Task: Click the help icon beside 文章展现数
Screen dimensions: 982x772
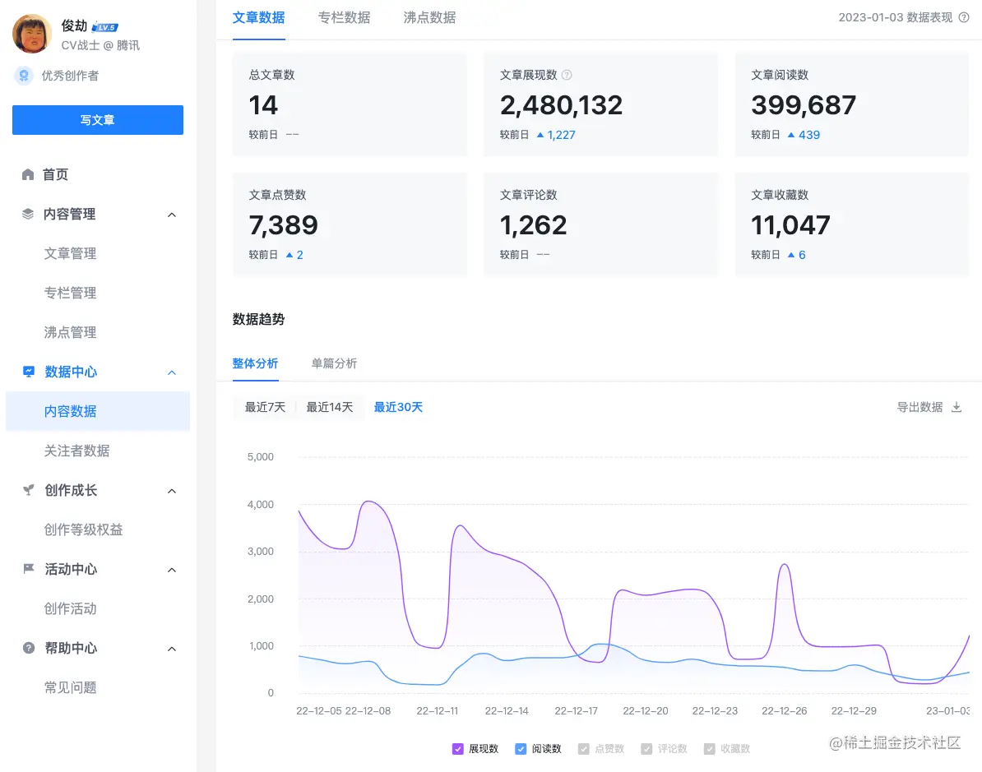Action: (x=567, y=75)
